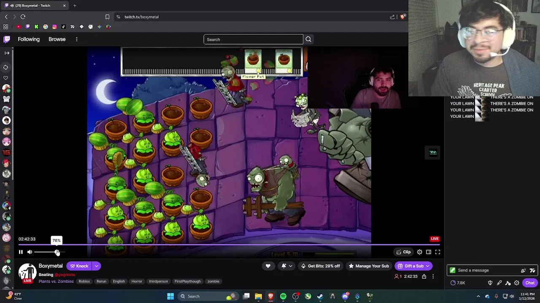Click the volume slider handle
This screenshot has width=540, height=303.
pos(57,252)
